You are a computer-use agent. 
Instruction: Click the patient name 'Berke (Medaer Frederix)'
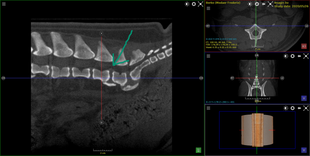click(223, 3)
